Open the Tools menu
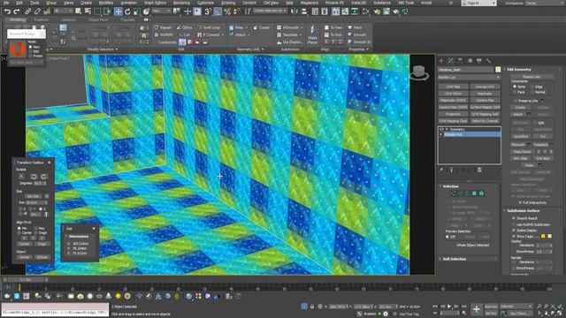566x318 pixels. [x=34, y=3]
